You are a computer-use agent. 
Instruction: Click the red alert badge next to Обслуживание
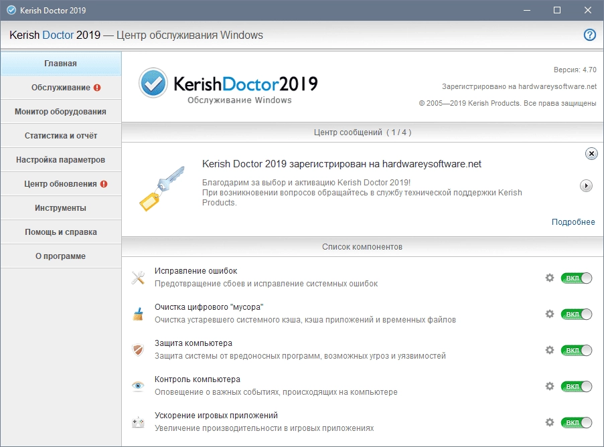[97, 88]
